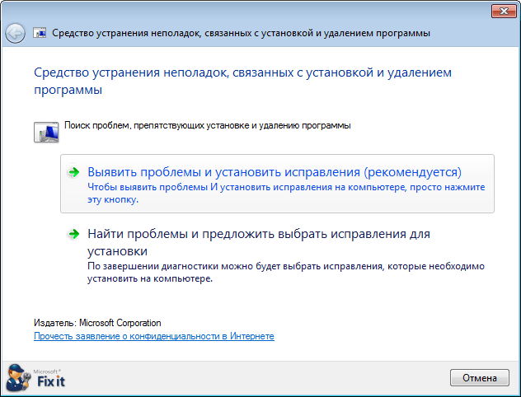Viewport: 521px width, 397px height.
Task: Click the 'Отмена' button
Action: [480, 378]
